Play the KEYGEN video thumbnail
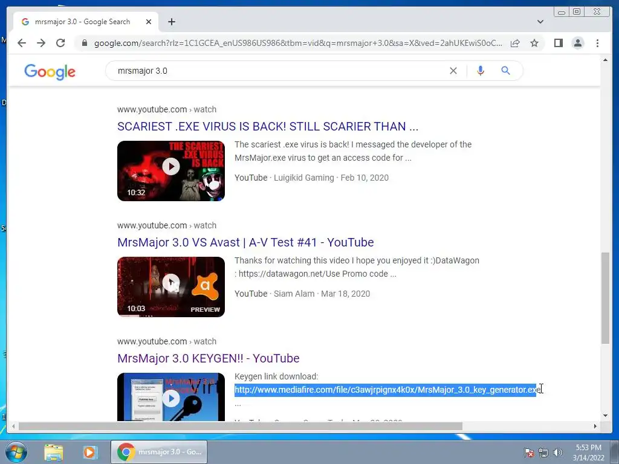 coord(171,397)
